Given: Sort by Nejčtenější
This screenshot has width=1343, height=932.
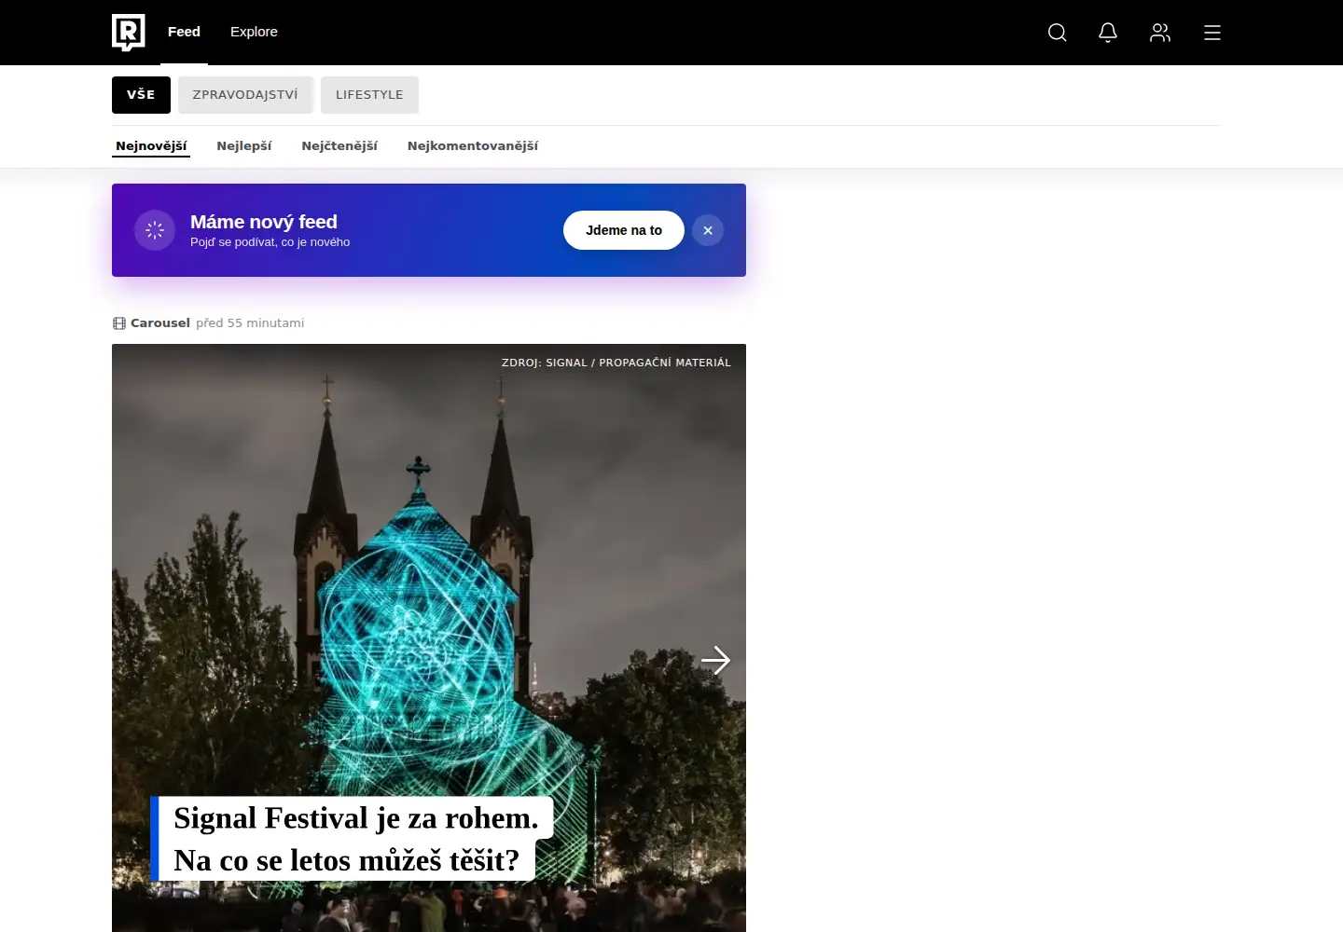Looking at the screenshot, I should point(339,146).
